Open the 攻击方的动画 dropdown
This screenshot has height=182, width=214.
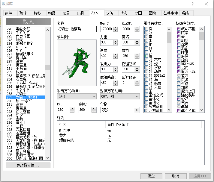77,96
